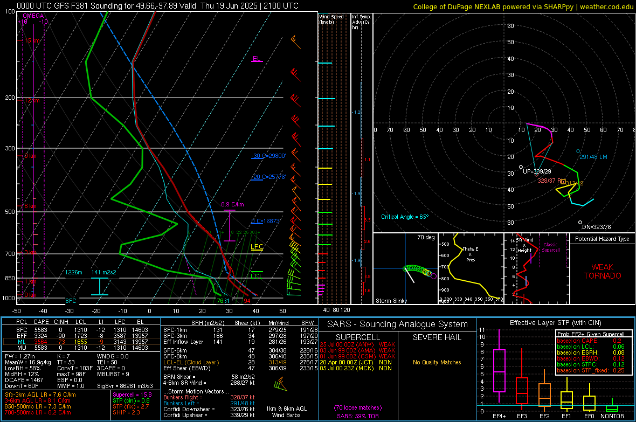Image resolution: width=636 pixels, height=422 pixels.
Task: Click the Classic Supercell label
Action: tap(550, 247)
